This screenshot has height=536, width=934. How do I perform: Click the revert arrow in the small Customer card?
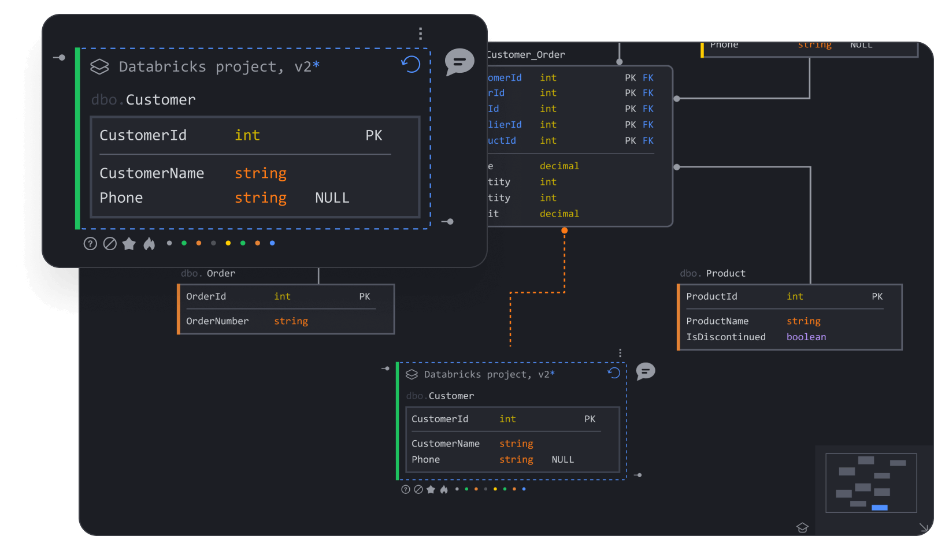pyautogui.click(x=614, y=373)
